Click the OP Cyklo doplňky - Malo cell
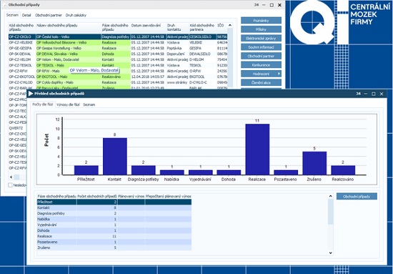This screenshot has height=274, width=393. coord(69,82)
